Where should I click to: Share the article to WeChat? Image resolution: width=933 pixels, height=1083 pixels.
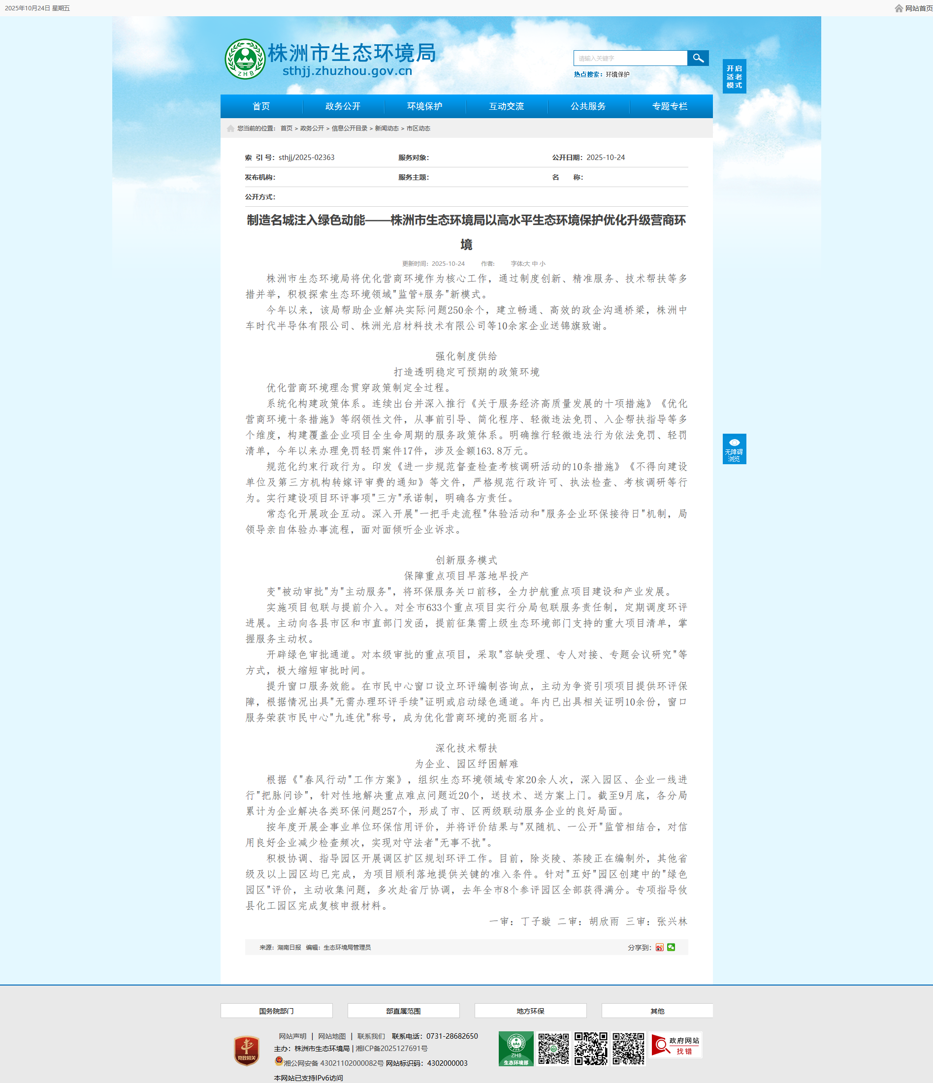671,947
